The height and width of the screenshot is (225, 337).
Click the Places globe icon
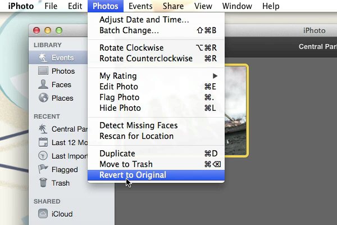coord(43,98)
